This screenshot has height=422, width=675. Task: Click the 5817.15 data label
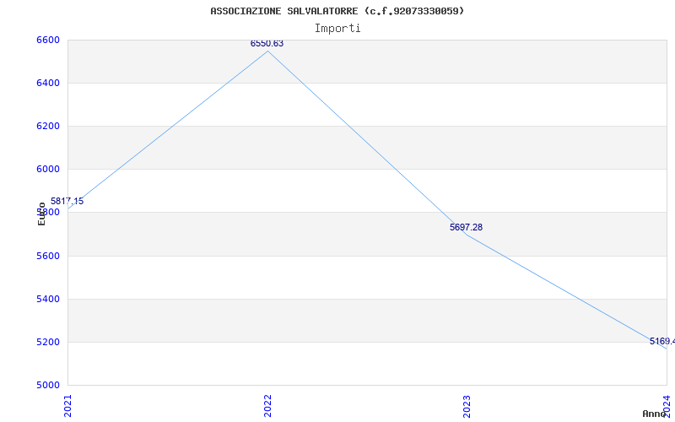pyautogui.click(x=67, y=201)
